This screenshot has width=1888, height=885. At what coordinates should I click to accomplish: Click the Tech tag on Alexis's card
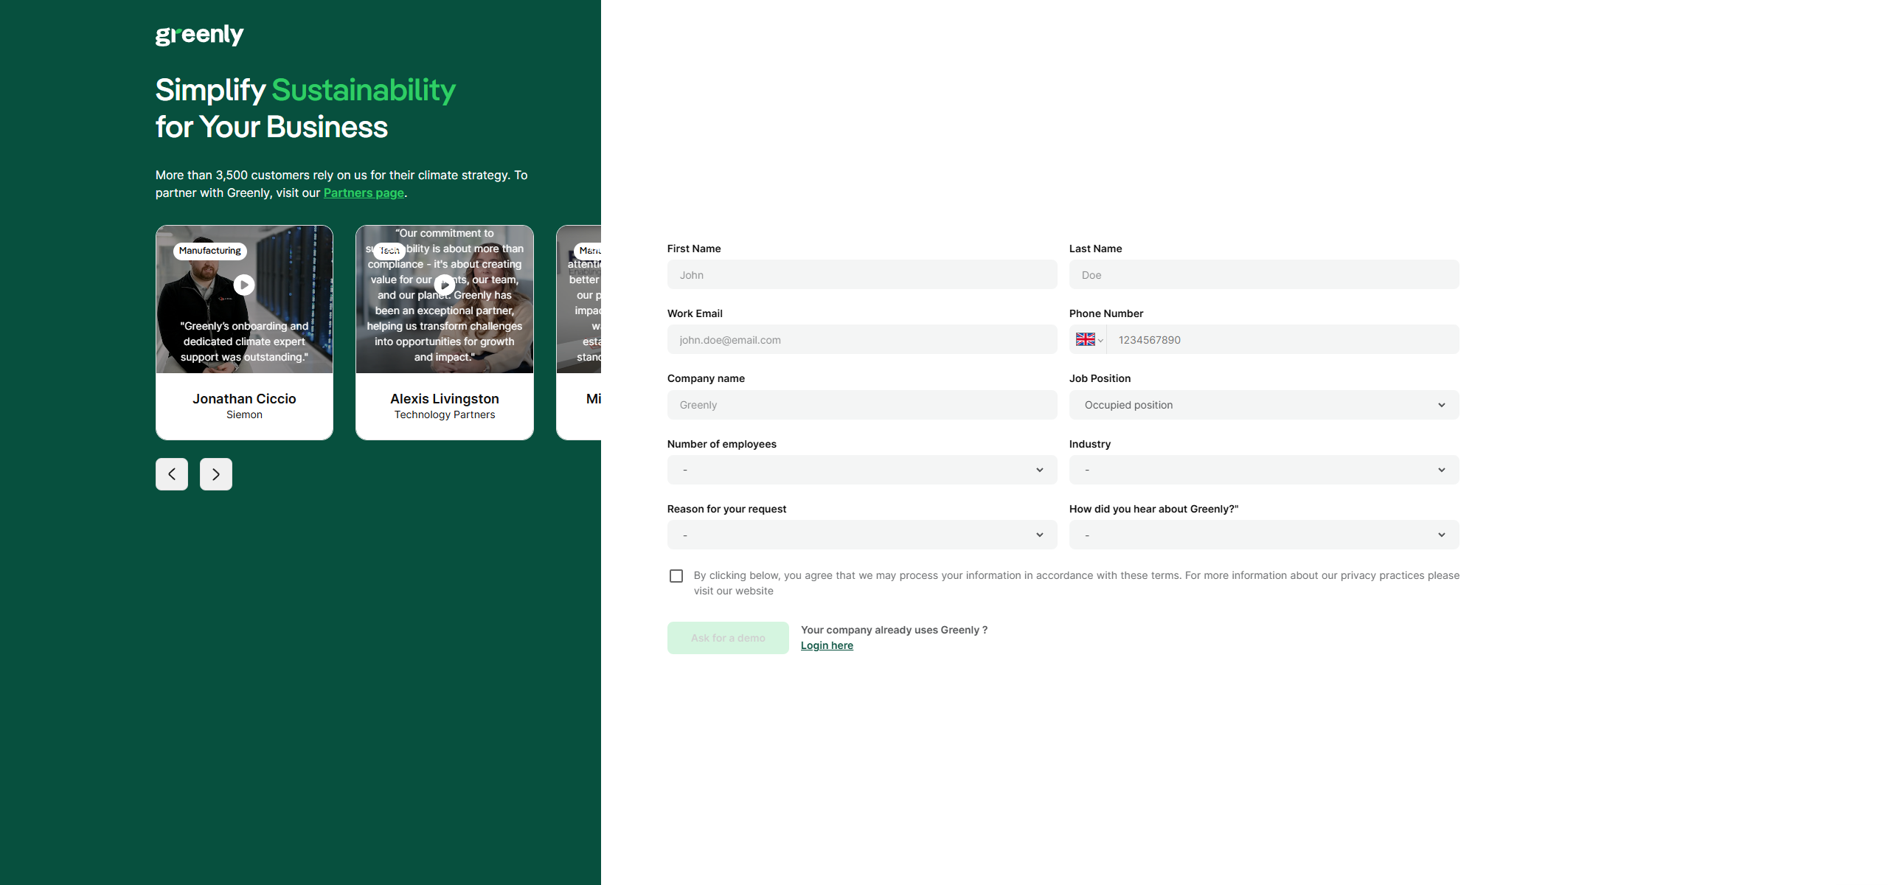point(389,251)
